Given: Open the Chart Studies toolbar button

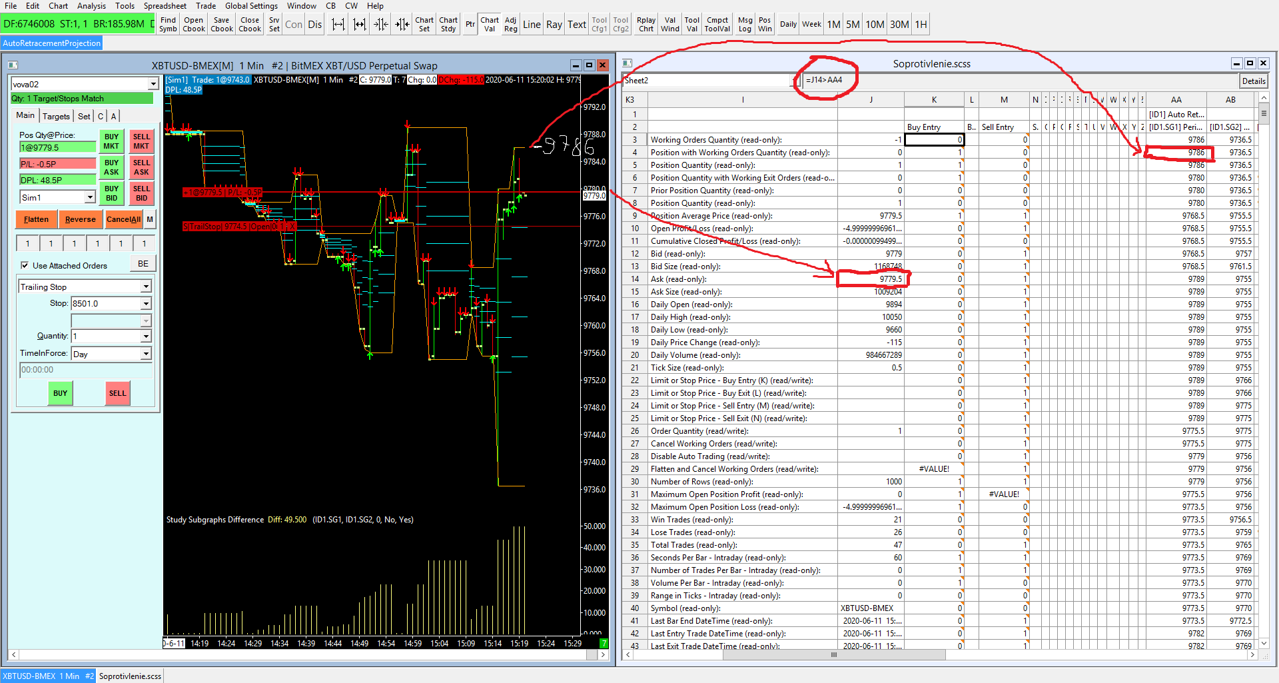Looking at the screenshot, I should (x=448, y=25).
